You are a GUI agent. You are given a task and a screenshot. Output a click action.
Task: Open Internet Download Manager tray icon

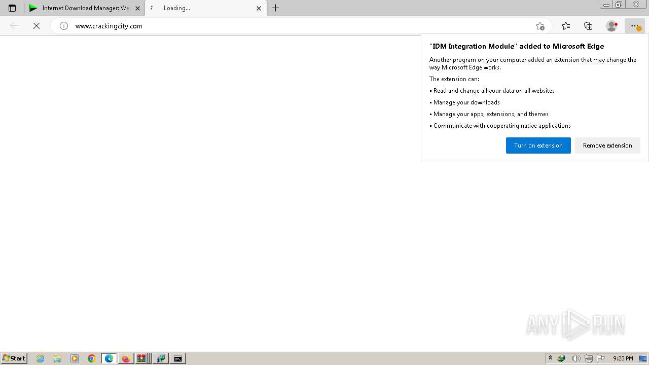561,358
